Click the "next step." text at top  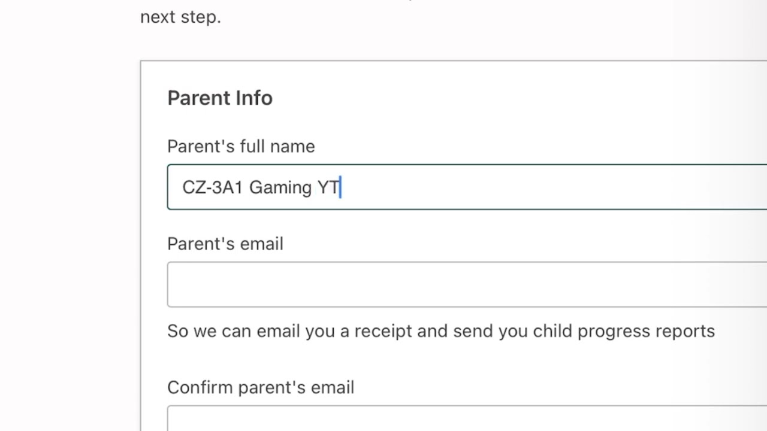(180, 17)
